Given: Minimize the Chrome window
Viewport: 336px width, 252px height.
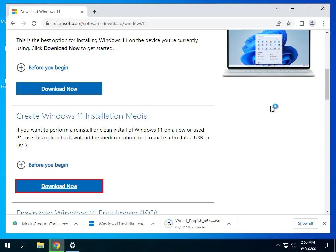Looking at the screenshot, I should click(292, 8).
